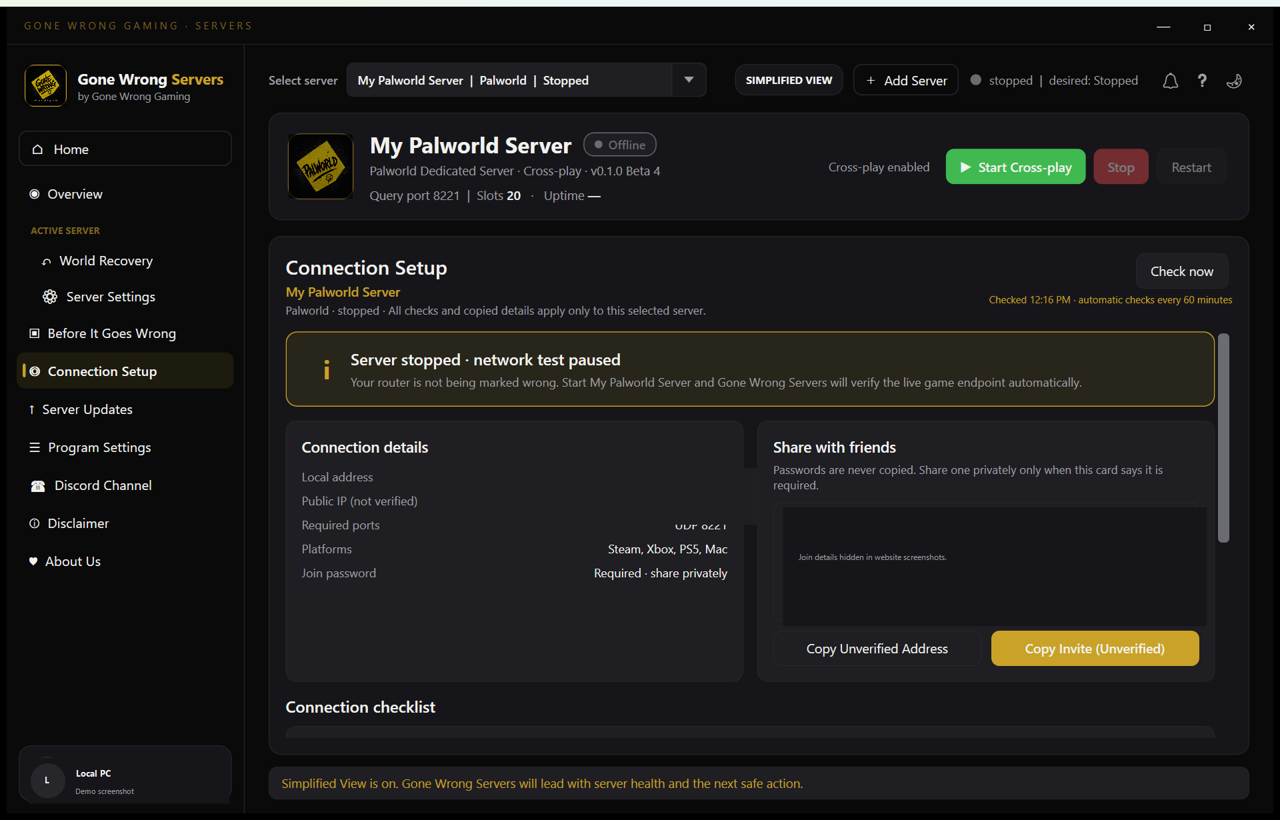Click the Restart button
The width and height of the screenshot is (1280, 820).
[1191, 167]
